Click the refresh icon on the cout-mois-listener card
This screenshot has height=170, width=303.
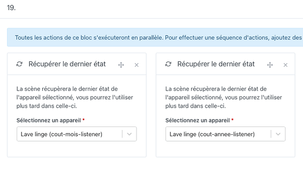(x=19, y=64)
